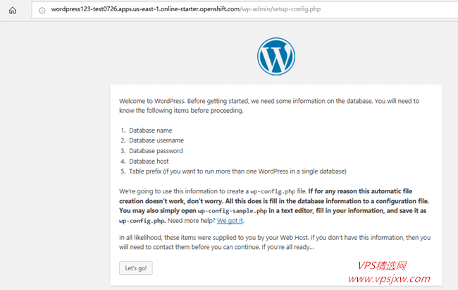
Task: Click the "Database username" list item
Action: (x=156, y=140)
